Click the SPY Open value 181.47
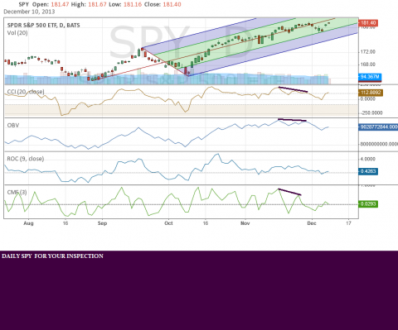 coord(60,4)
